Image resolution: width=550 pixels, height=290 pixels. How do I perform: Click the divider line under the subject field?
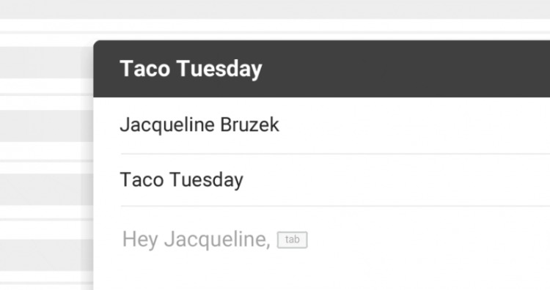(335, 207)
